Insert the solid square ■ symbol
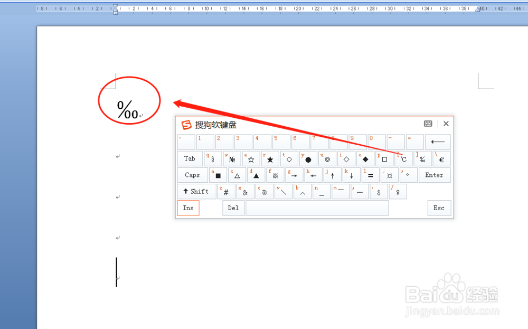Screen dimensions: 528x329 (218, 175)
